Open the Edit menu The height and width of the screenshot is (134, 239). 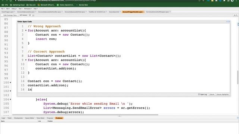click(8, 9)
